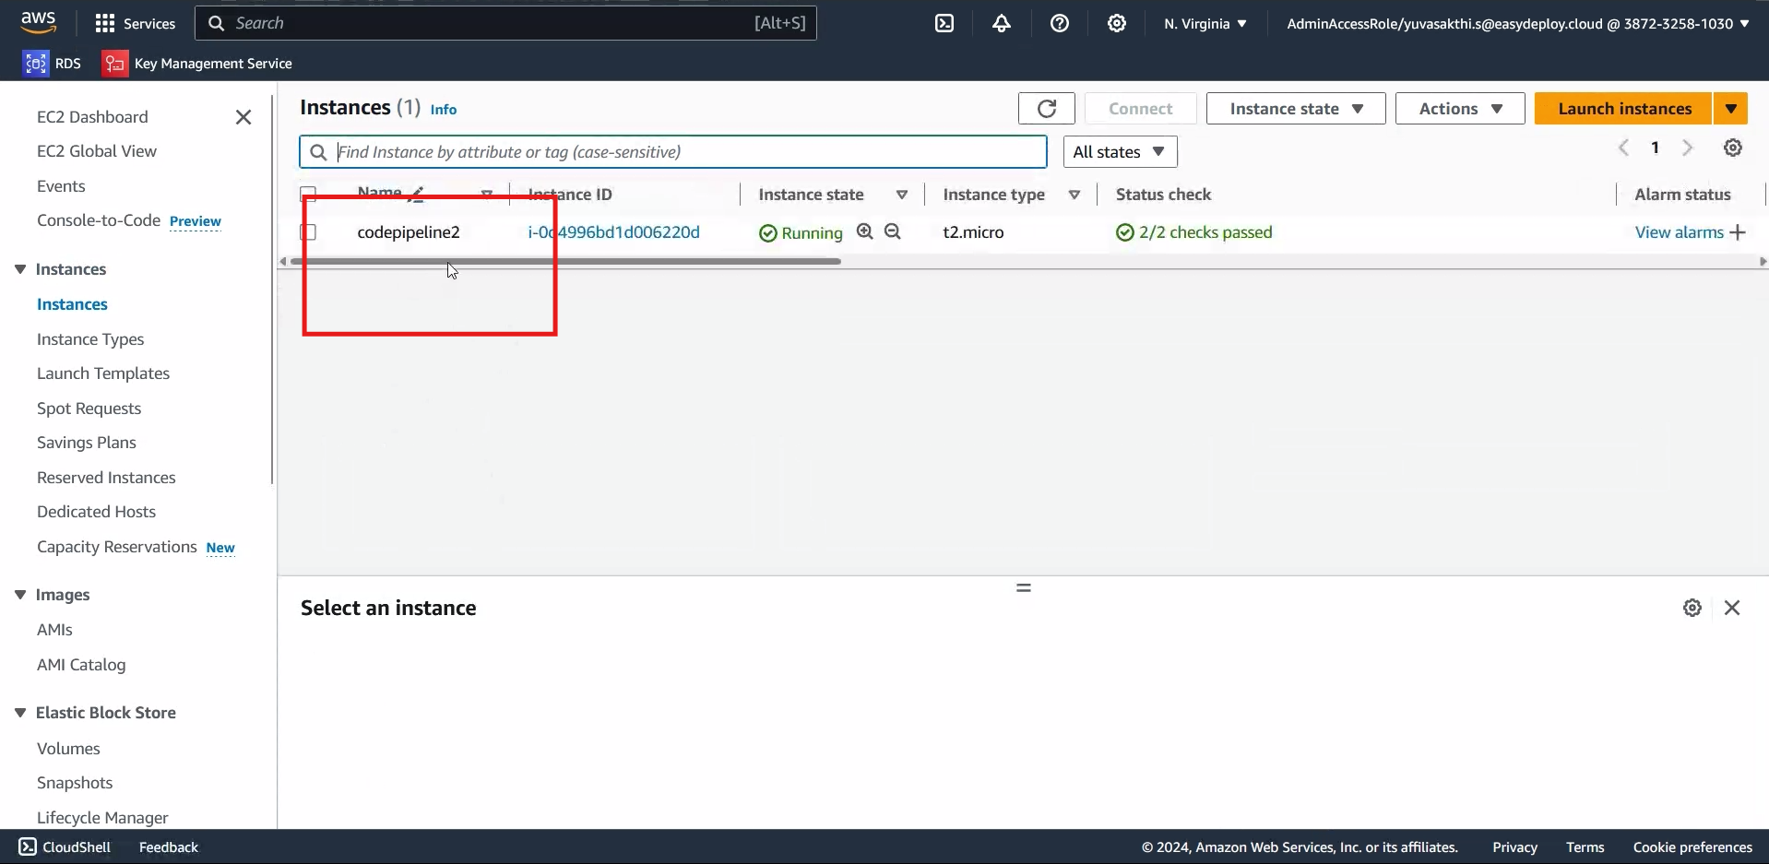Focus the Find Instance filter field
Viewport: 1769px width, 864px height.
[673, 152]
